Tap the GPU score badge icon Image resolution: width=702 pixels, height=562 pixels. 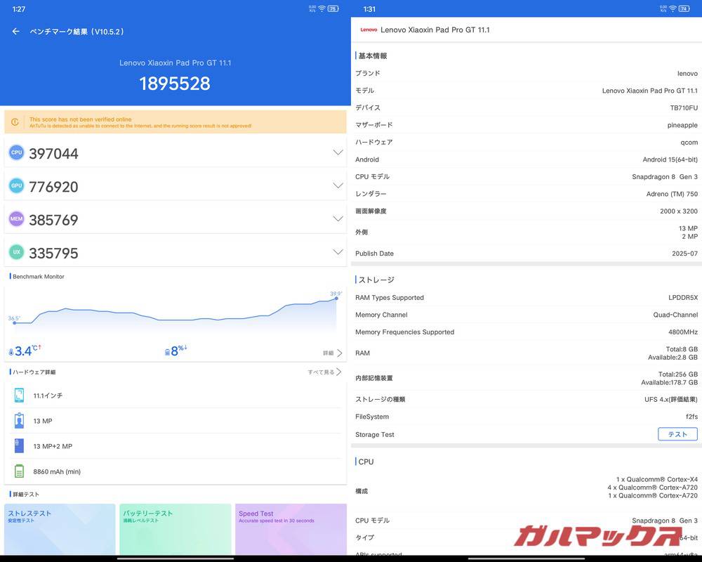(17, 186)
